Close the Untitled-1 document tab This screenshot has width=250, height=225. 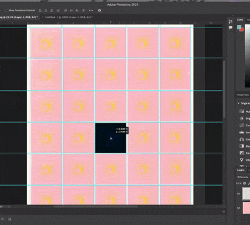click(42, 17)
